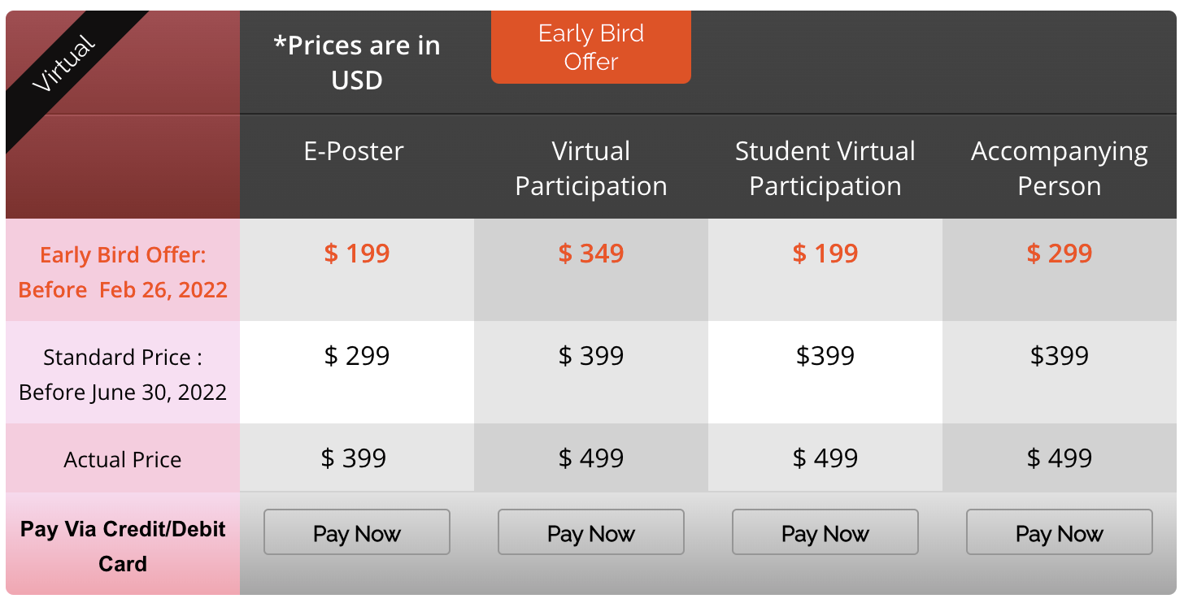1184x603 pixels.
Task: Select the Virtual Participation column header
Action: [591, 168]
